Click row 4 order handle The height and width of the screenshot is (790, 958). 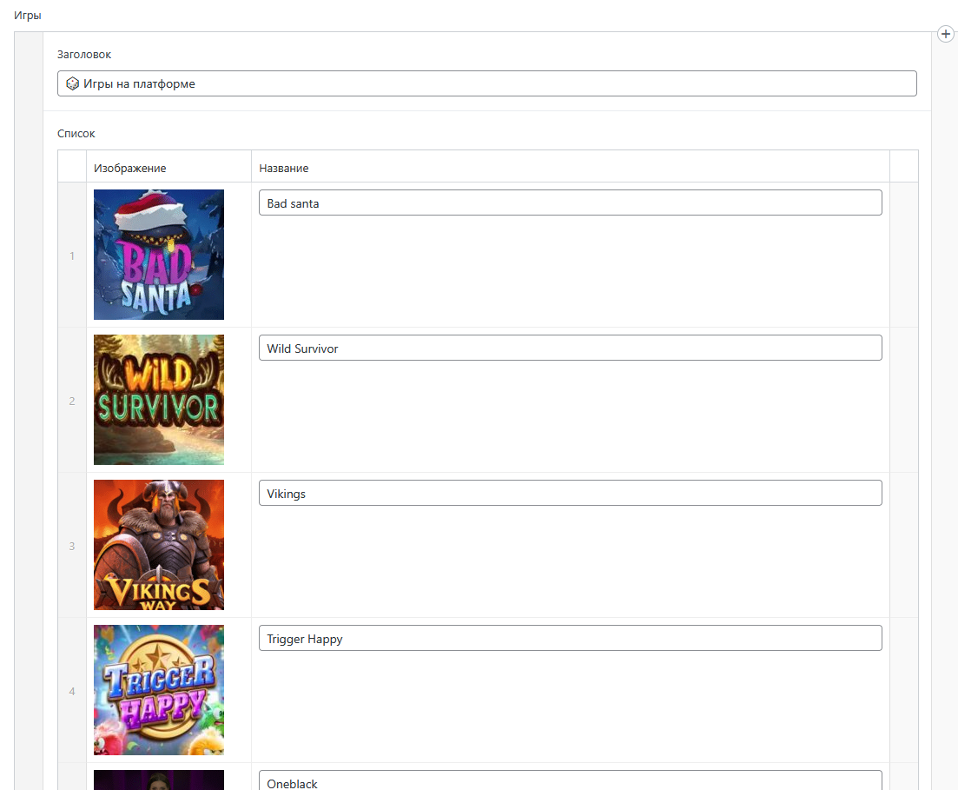tap(72, 691)
